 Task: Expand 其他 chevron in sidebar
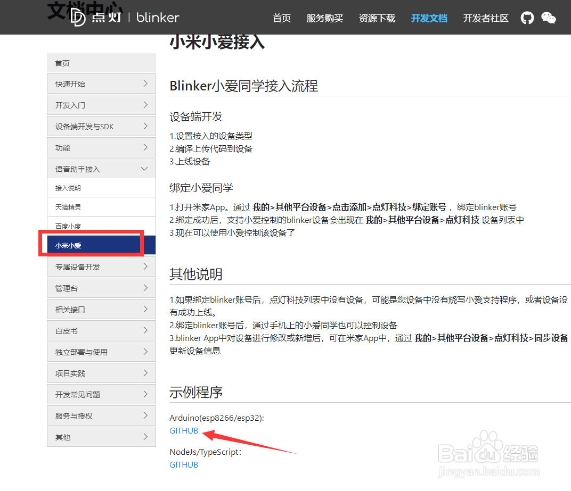point(145,437)
